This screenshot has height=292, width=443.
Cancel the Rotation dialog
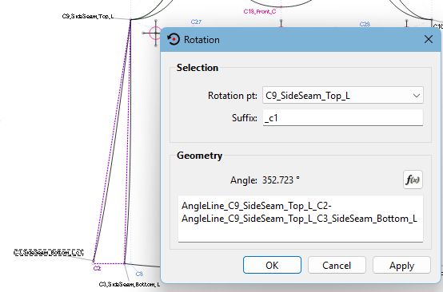click(x=337, y=265)
